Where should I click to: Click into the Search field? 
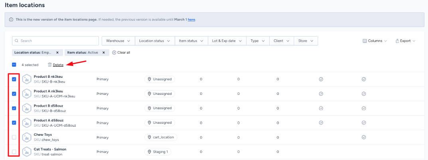(56, 41)
